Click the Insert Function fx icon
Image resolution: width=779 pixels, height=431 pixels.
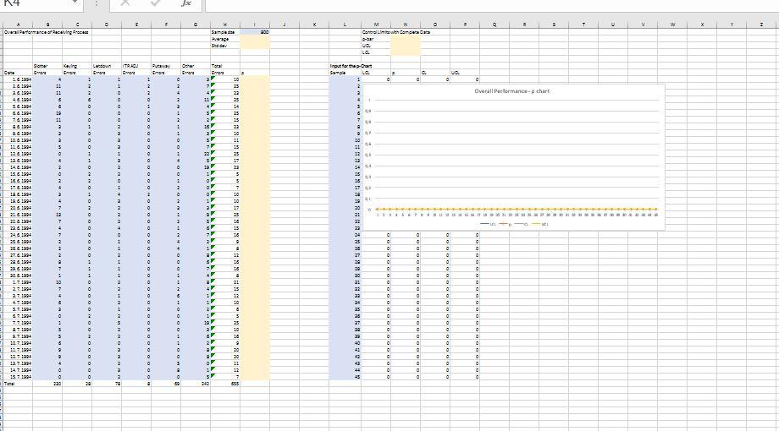[186, 3]
